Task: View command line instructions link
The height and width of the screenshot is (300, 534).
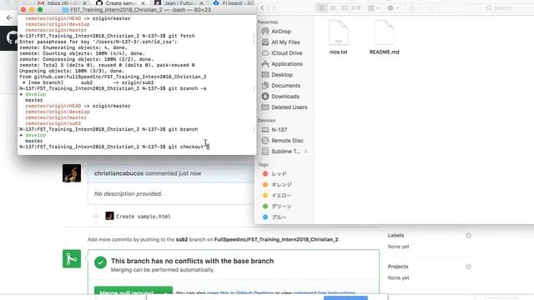Action: [x=324, y=292]
